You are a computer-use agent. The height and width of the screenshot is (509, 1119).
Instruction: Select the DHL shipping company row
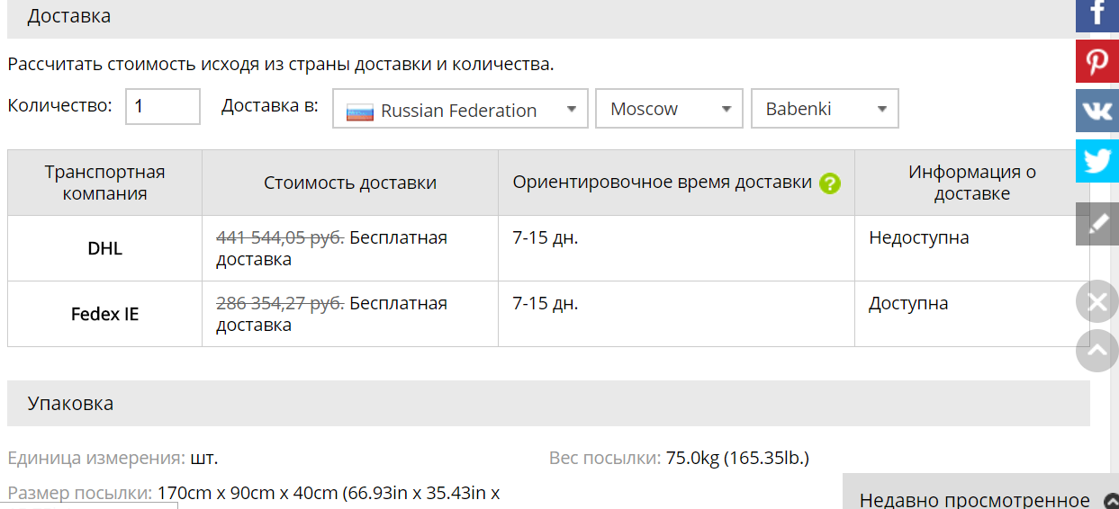point(104,249)
